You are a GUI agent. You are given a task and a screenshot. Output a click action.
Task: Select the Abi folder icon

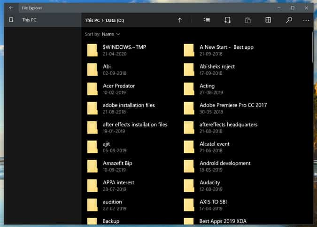[x=92, y=70]
